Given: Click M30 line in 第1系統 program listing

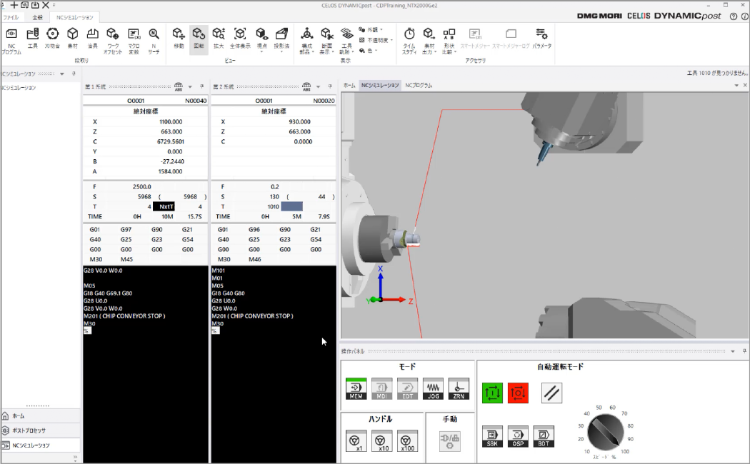Looking at the screenshot, I should coord(89,323).
